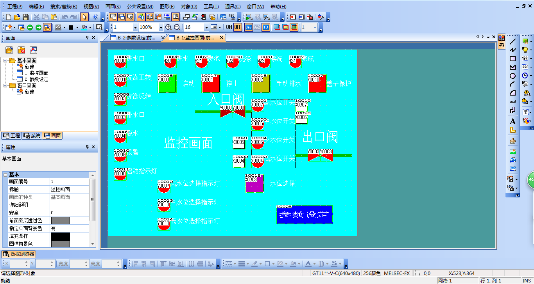Screen dimensions: 534x284
Task: Open the fill pattern dropdown in screen toolbar
Action: pos(64,27)
